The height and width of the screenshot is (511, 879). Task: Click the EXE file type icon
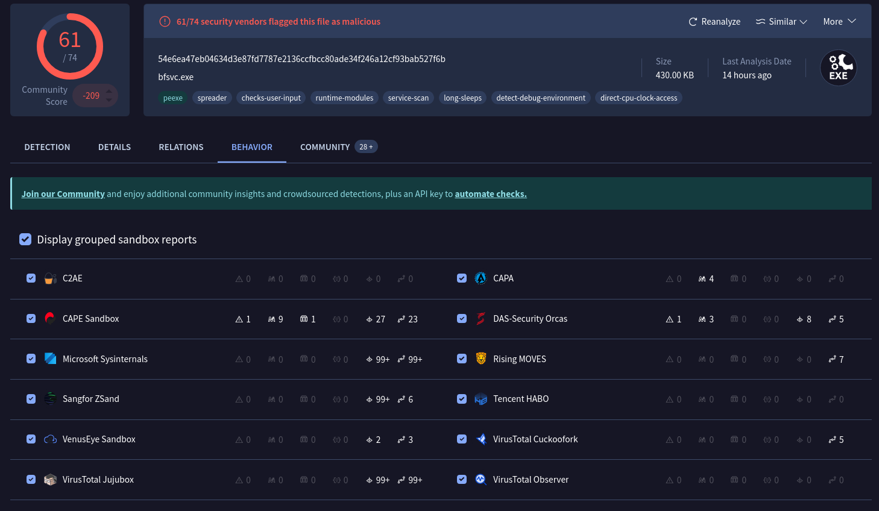point(839,67)
